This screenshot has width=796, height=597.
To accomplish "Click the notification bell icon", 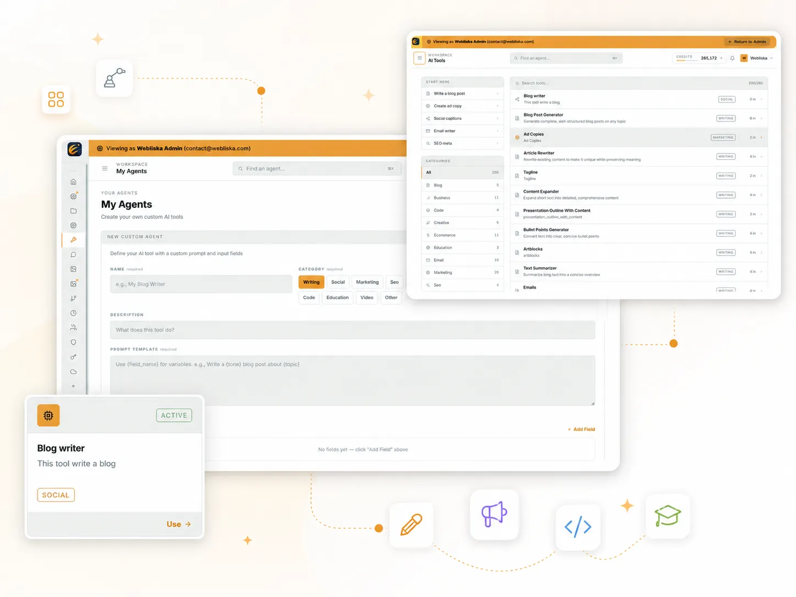I will click(x=732, y=58).
